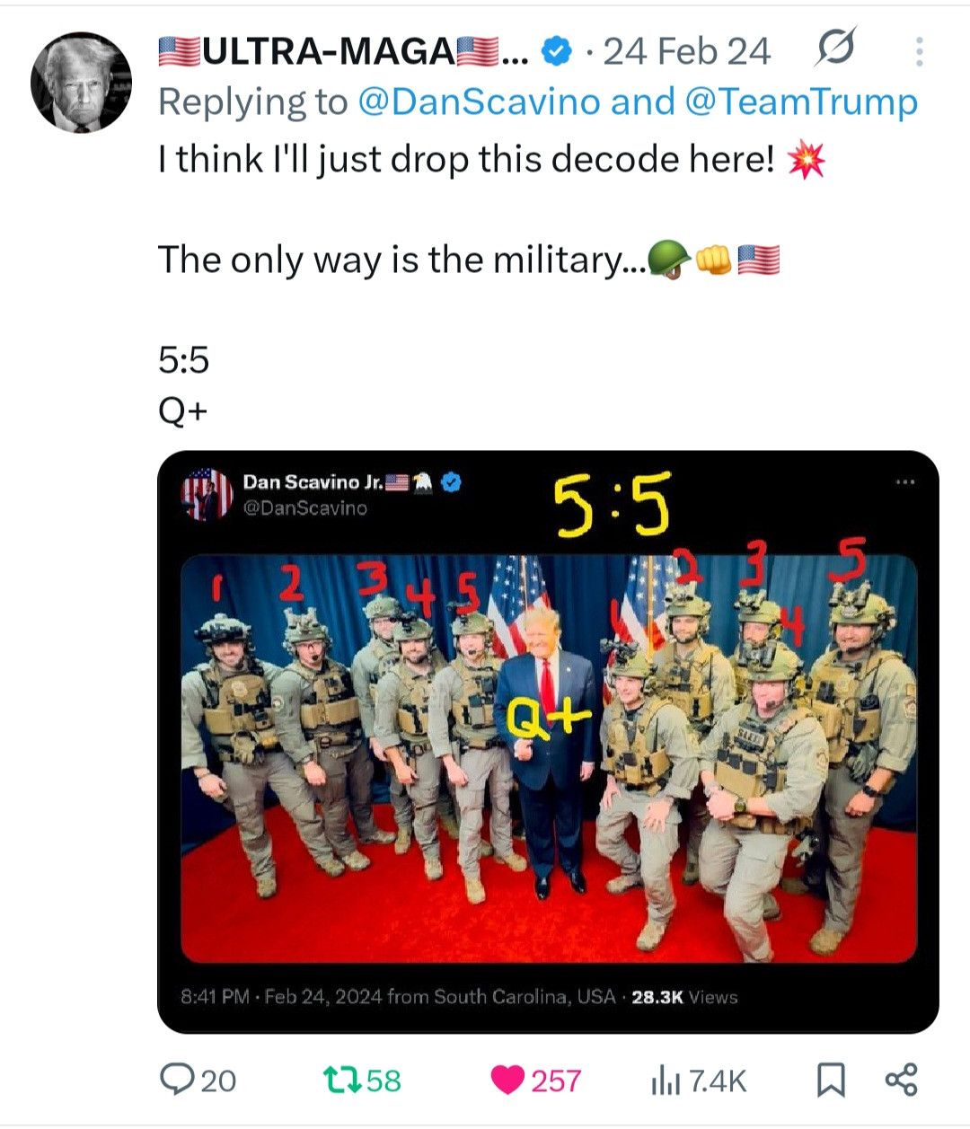970x1129 pixels.
Task: Click Dan Scavino's avatar in the screenshot
Action: [207, 495]
